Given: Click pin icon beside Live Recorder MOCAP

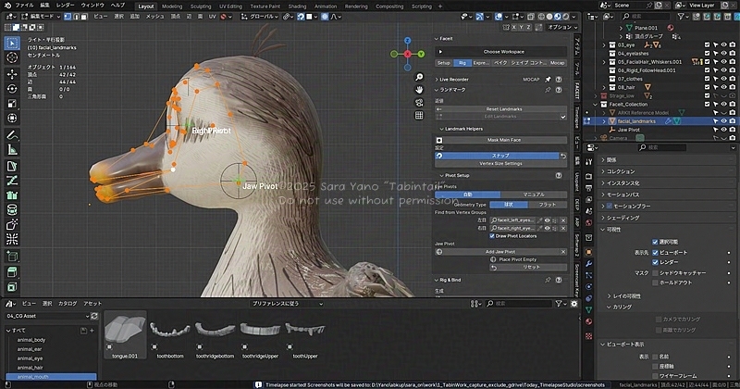Looking at the screenshot, I should point(548,80).
